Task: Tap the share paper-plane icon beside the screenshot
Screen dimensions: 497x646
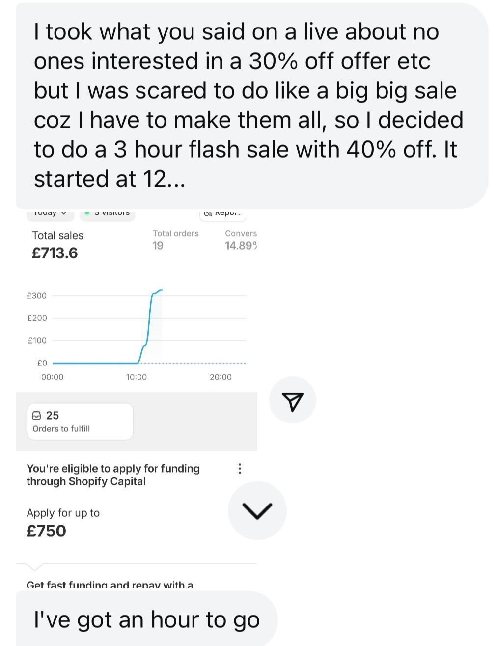Action: click(292, 400)
